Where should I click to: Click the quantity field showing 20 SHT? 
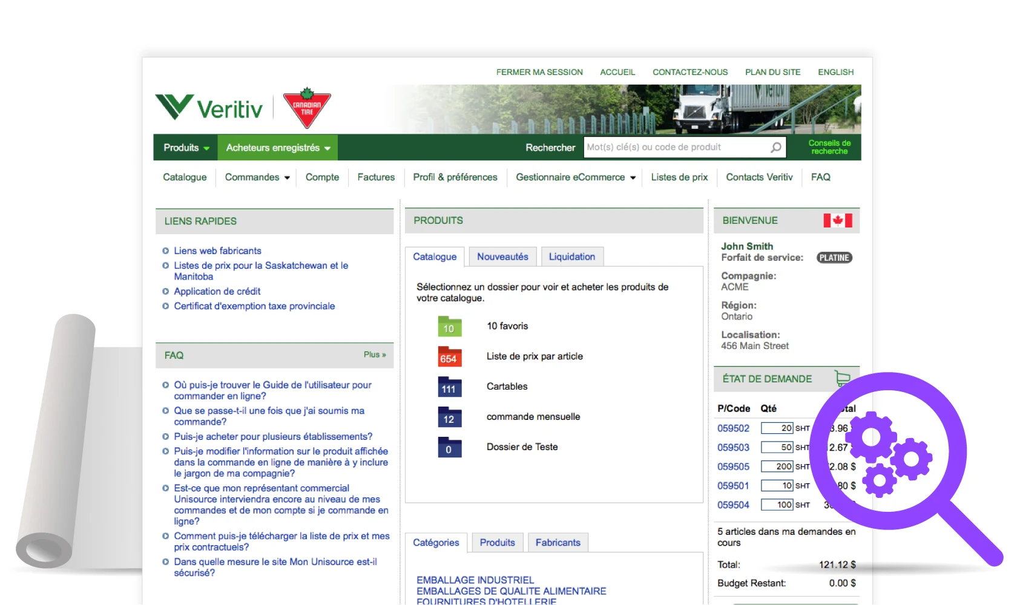coord(777,428)
